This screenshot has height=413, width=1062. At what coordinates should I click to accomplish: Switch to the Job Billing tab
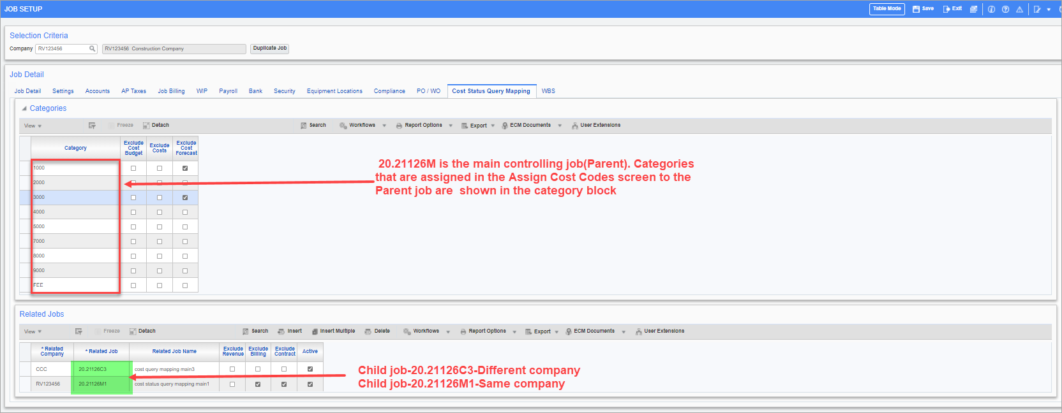coord(172,91)
